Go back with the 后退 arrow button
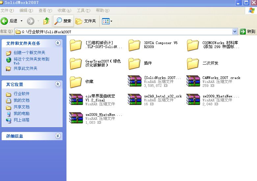 [9, 21]
